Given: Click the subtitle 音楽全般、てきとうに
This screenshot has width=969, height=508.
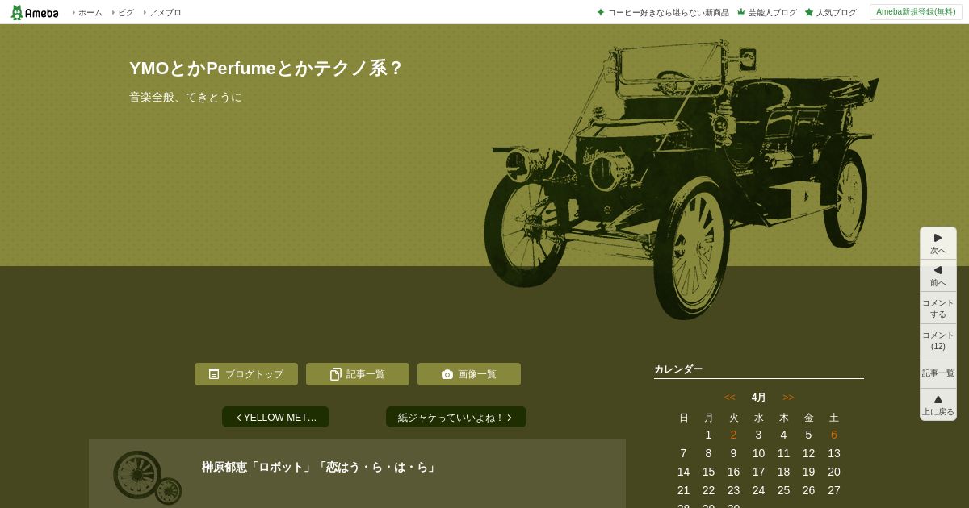Looking at the screenshot, I should [186, 97].
